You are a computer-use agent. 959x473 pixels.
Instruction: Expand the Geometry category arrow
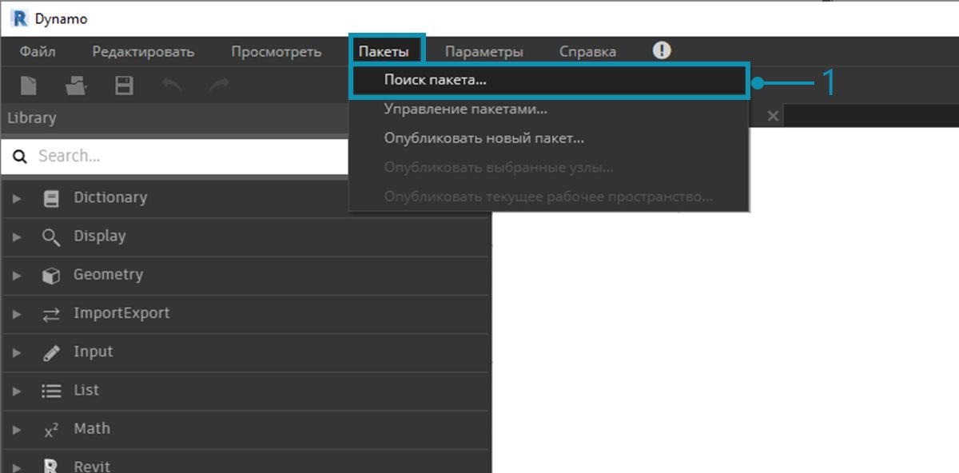pyautogui.click(x=17, y=276)
